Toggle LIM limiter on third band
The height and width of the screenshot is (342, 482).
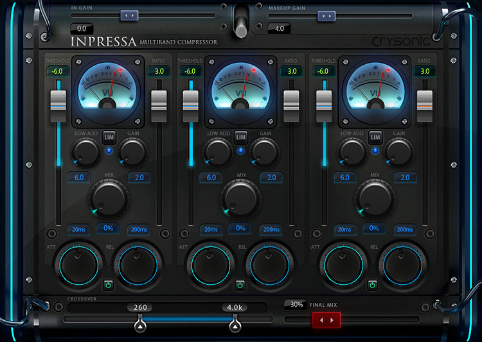point(375,137)
